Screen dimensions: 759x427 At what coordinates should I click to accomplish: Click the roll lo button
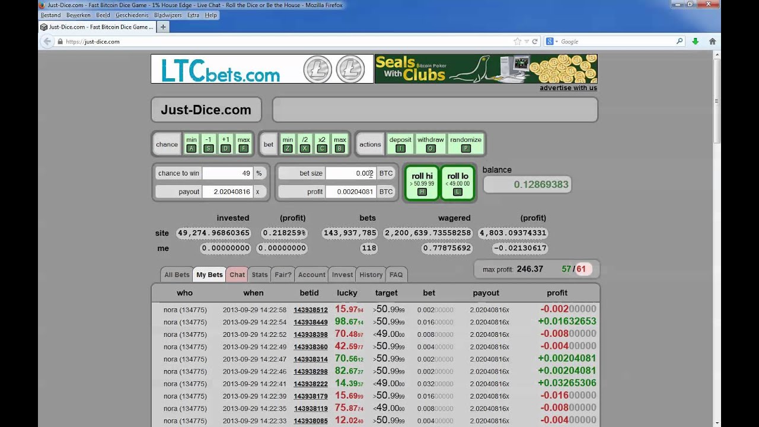coord(458,183)
